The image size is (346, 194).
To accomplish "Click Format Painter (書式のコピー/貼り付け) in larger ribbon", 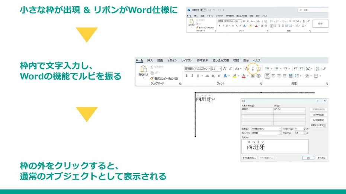I will (x=164, y=79).
